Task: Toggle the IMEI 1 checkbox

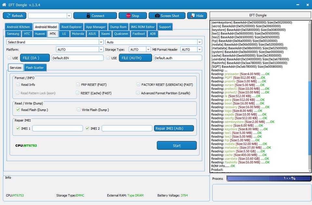Action: coord(18,128)
